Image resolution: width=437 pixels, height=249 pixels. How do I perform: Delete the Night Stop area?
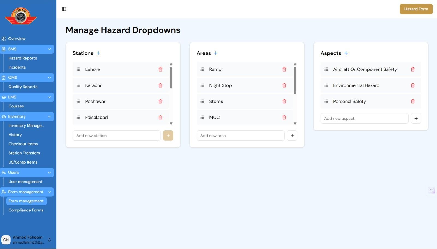(x=284, y=85)
